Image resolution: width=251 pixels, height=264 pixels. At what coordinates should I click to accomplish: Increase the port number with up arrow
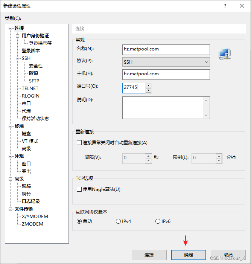(x=148, y=86)
